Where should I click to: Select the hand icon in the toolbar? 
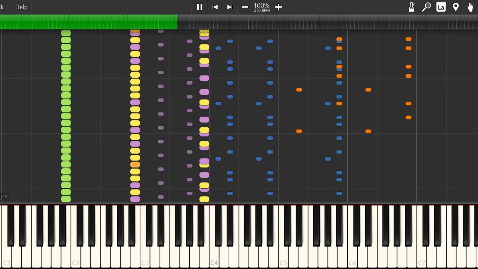pyautogui.click(x=471, y=7)
